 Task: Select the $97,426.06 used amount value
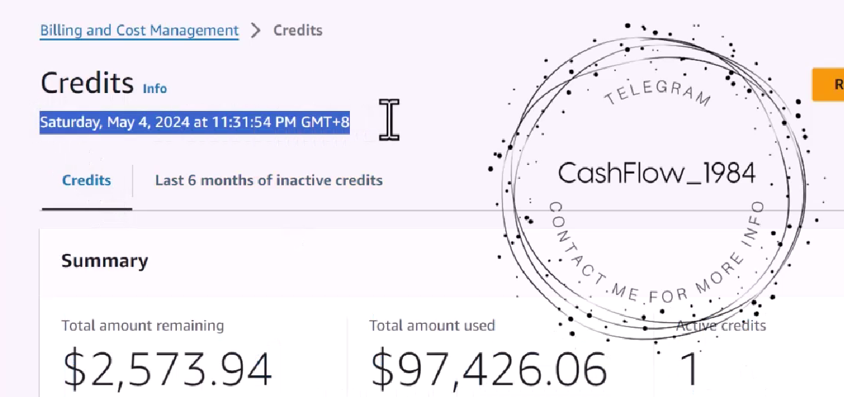pyautogui.click(x=488, y=370)
